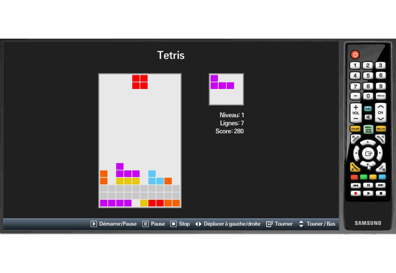This screenshot has width=396, height=273.
Task: Click the d-pad down arrow
Action: 368,164
